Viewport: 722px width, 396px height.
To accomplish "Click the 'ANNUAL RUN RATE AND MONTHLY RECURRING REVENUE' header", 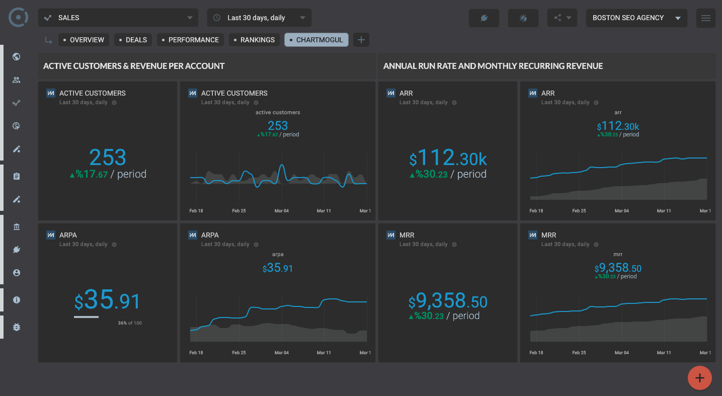I will pyautogui.click(x=493, y=66).
